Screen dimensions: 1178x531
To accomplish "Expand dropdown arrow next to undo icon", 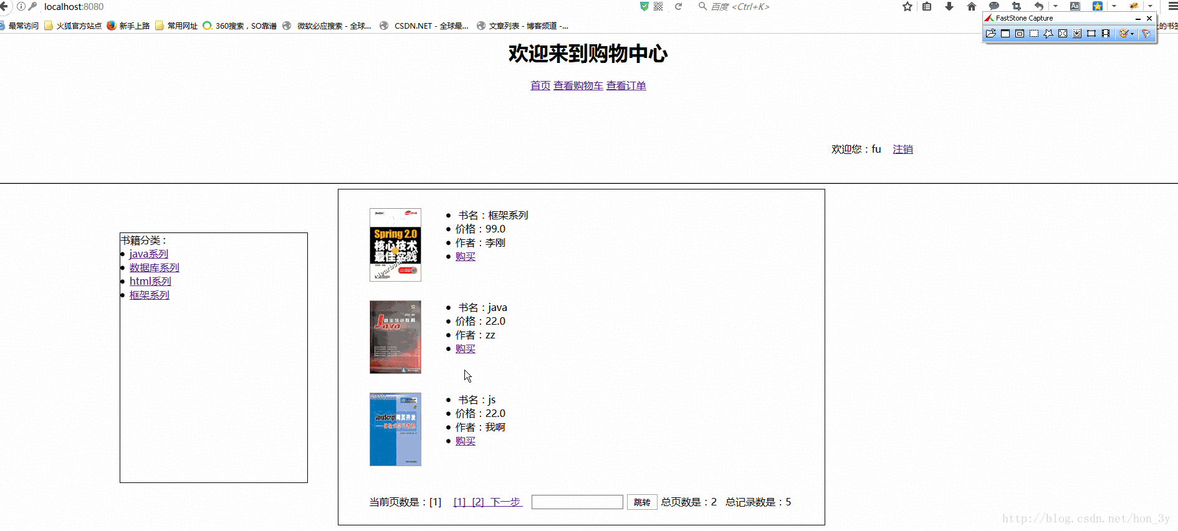I will (x=1055, y=6).
